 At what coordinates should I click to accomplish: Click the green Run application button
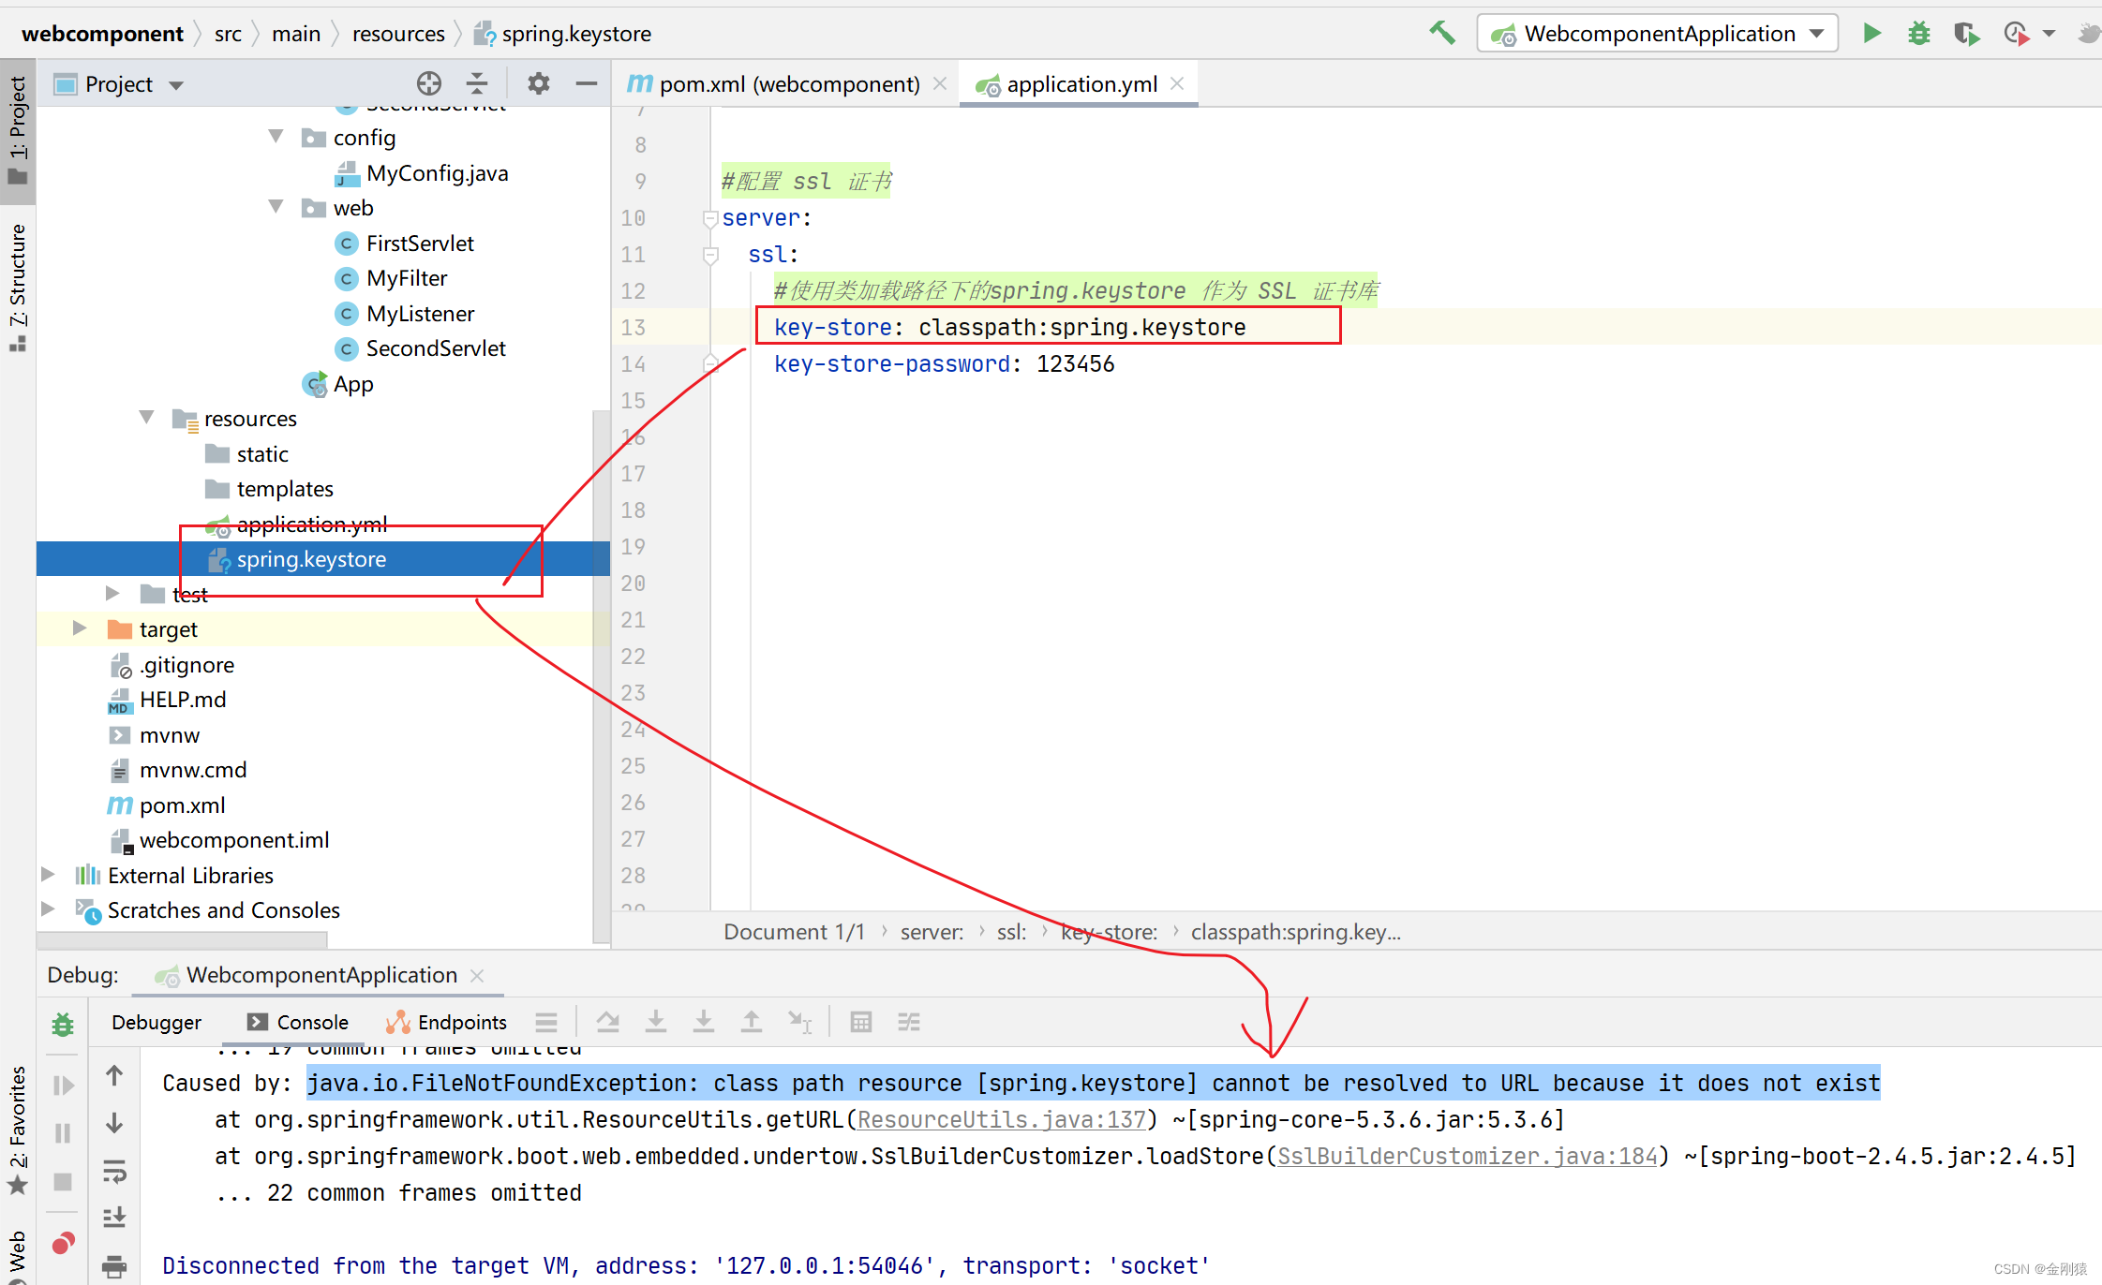point(1871,34)
